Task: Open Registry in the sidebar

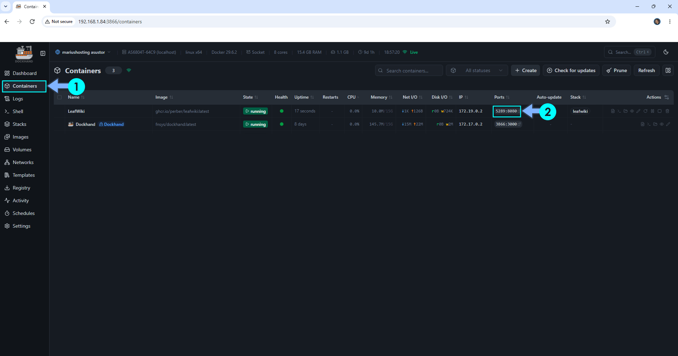Action: pyautogui.click(x=24, y=188)
